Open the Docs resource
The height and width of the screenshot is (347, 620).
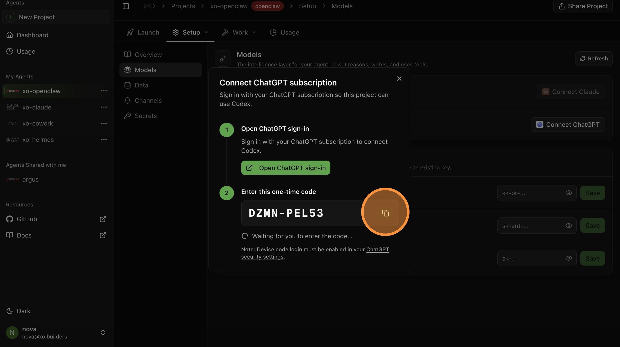click(x=56, y=235)
